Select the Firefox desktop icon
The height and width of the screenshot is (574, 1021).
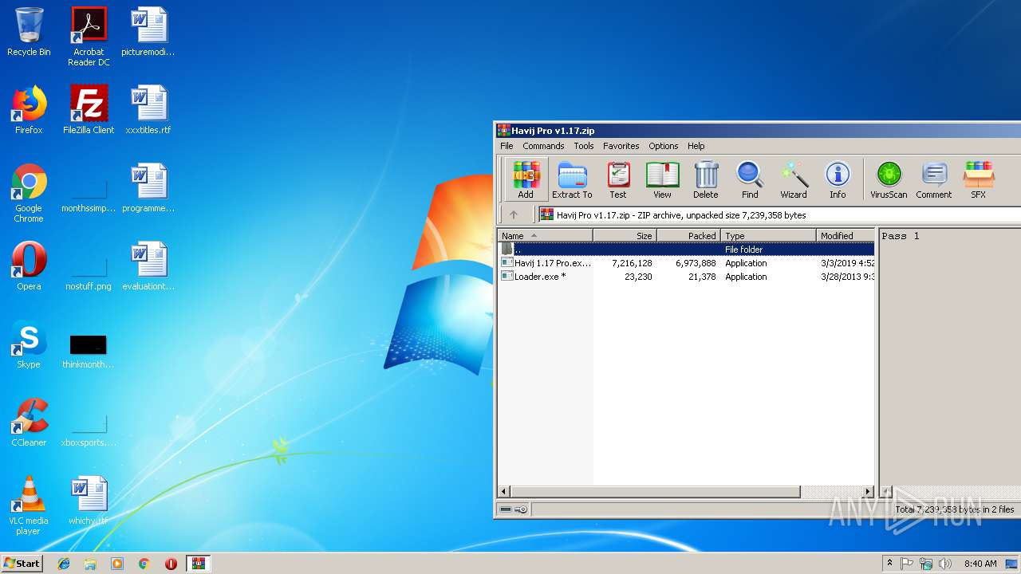point(29,110)
